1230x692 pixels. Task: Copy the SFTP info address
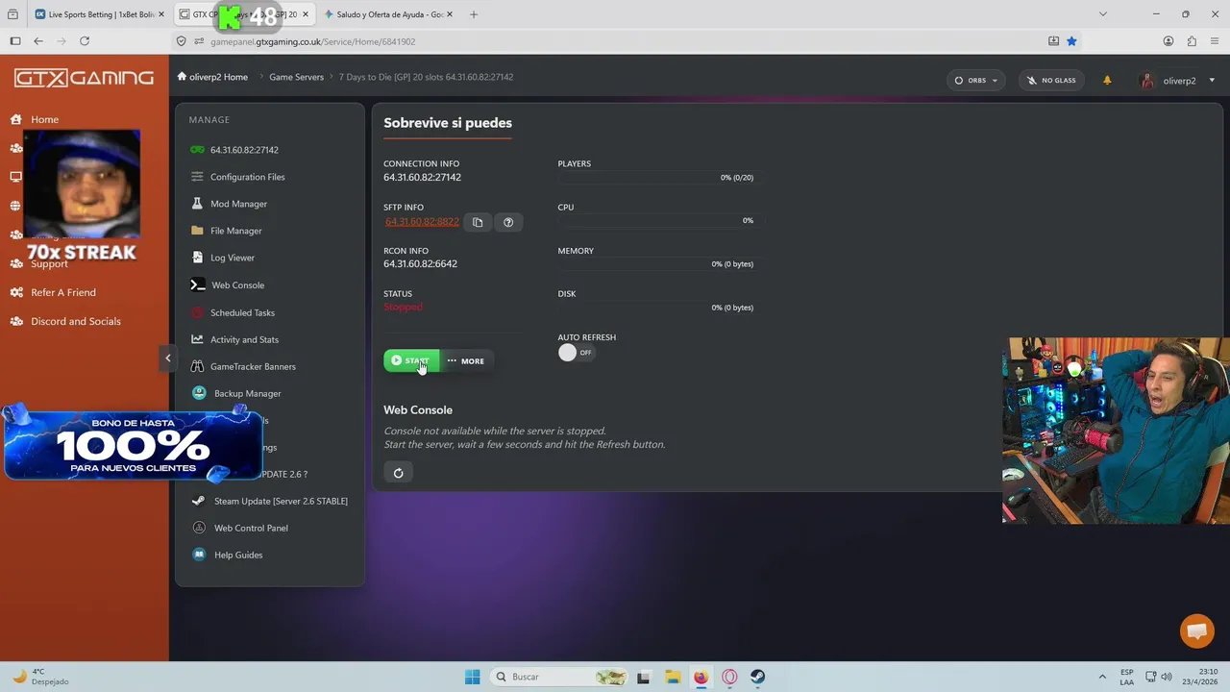[478, 222]
